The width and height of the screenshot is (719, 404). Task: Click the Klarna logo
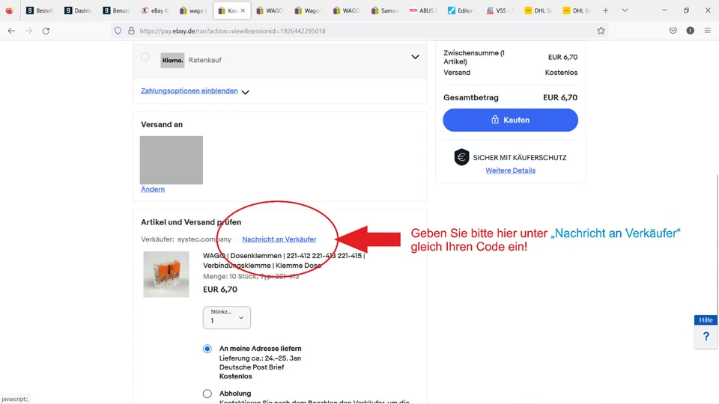(172, 60)
